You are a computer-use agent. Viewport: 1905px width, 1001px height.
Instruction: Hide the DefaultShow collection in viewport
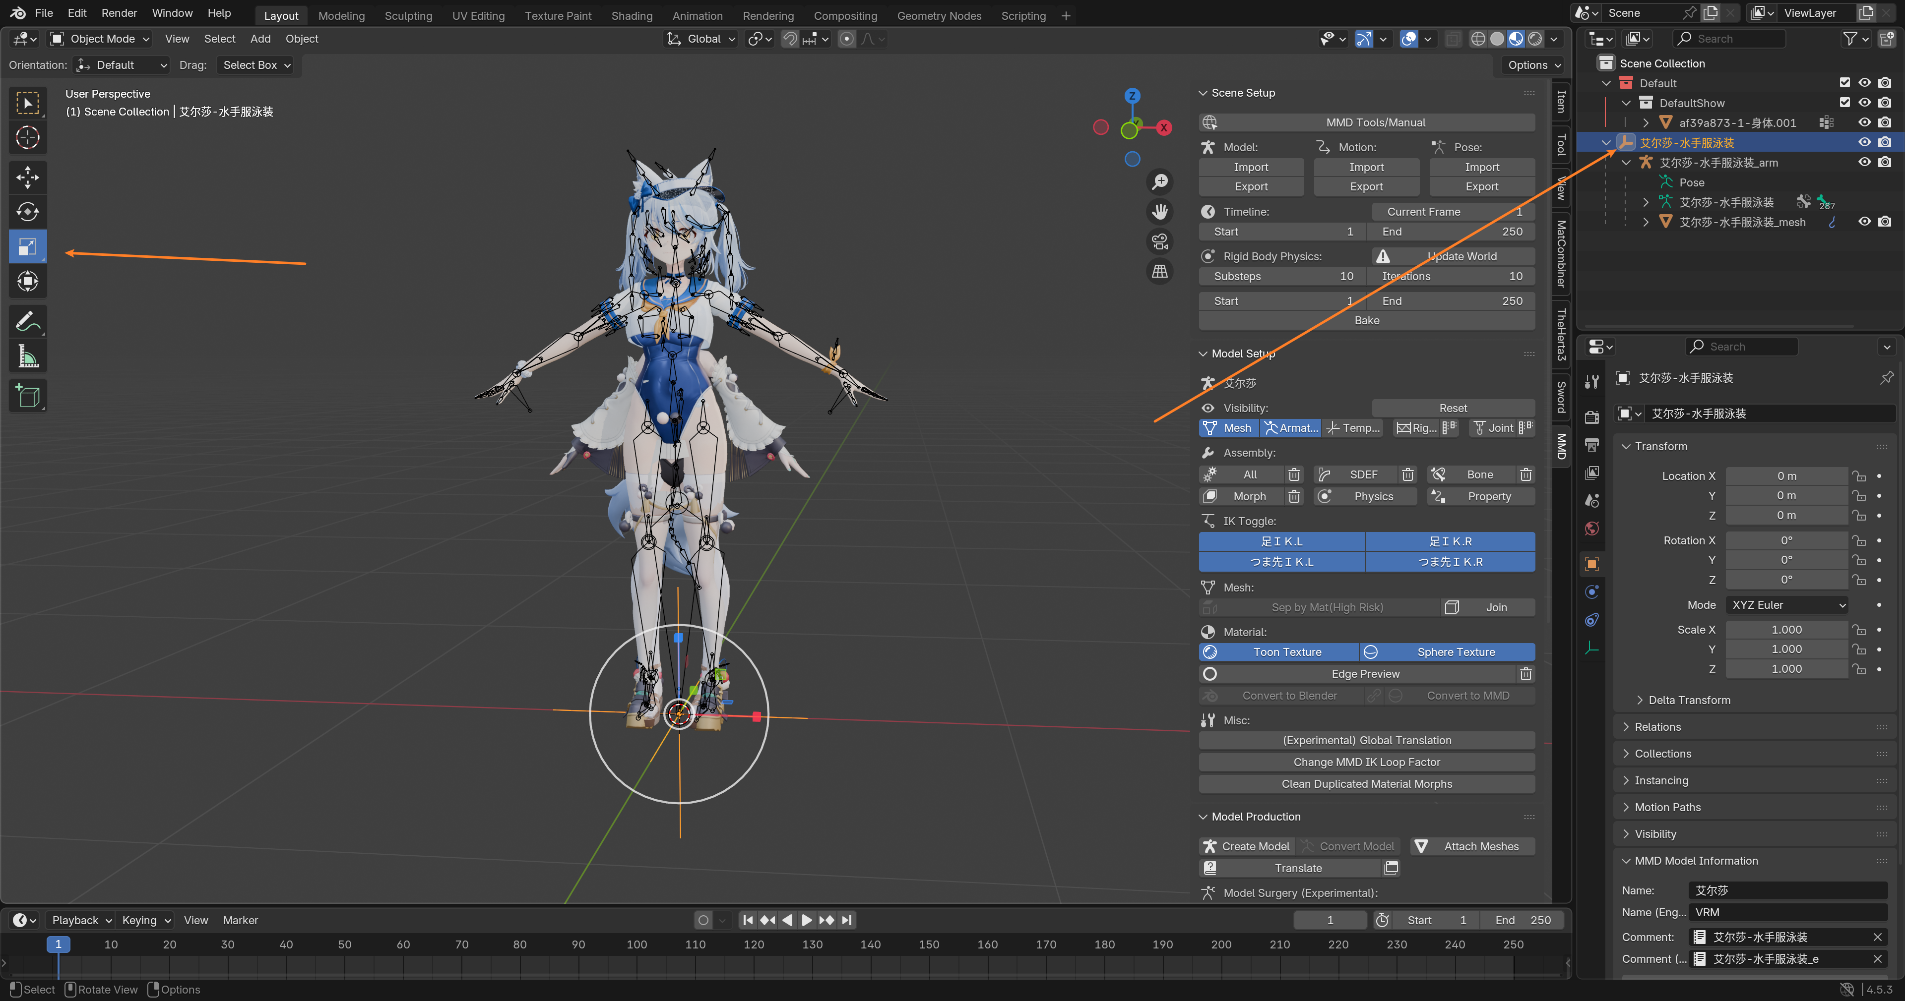1864,103
